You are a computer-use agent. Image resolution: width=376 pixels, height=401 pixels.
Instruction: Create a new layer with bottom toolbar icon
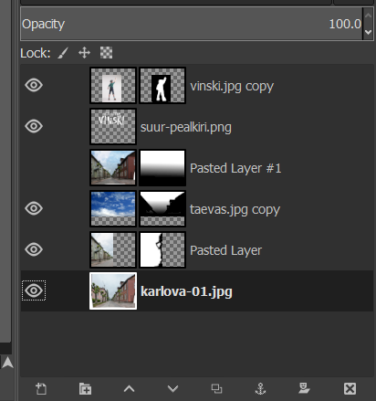(x=41, y=389)
